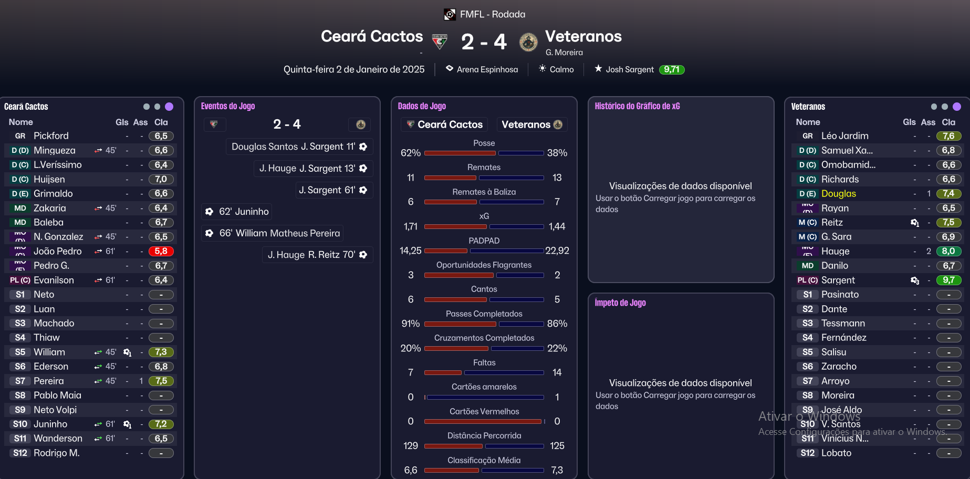
Task: Click the Posse possession bar for Ceará Cactos
Action: coord(460,153)
